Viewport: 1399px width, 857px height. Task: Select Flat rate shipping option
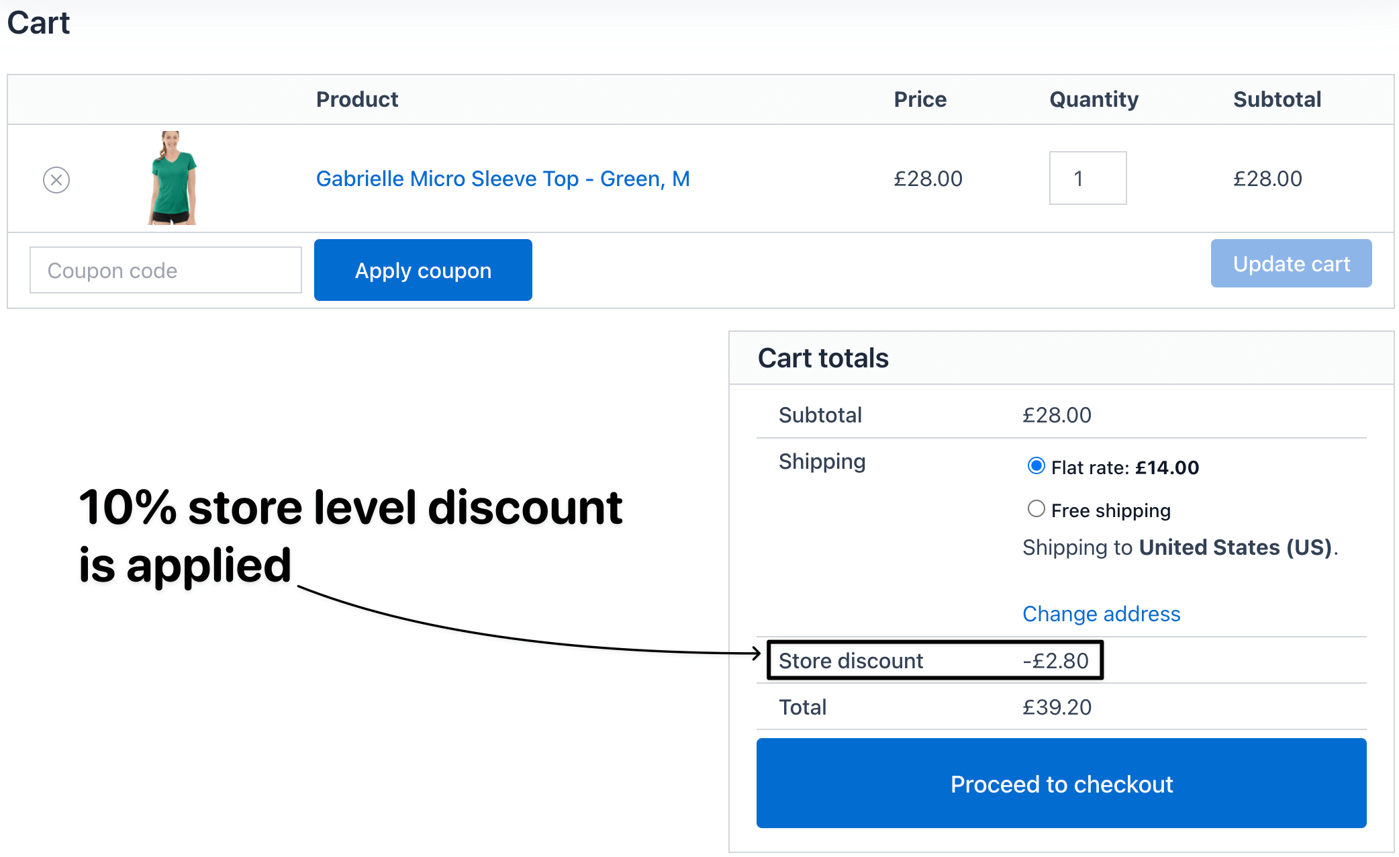coord(1036,466)
